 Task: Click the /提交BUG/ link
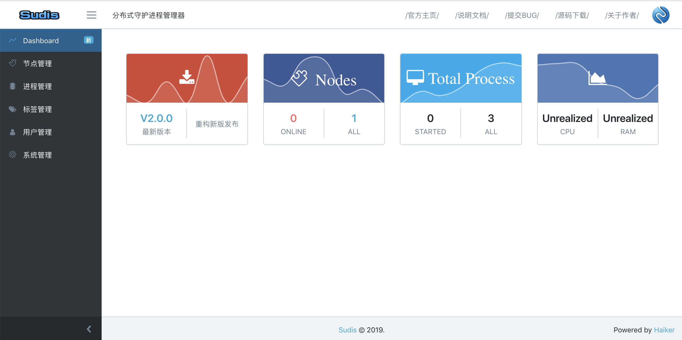pos(522,15)
